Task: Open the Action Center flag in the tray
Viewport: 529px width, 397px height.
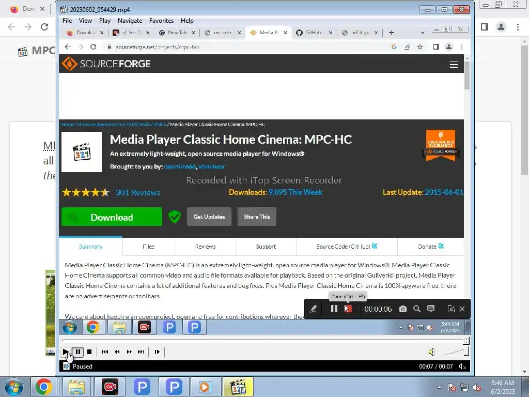Action: click(x=452, y=388)
